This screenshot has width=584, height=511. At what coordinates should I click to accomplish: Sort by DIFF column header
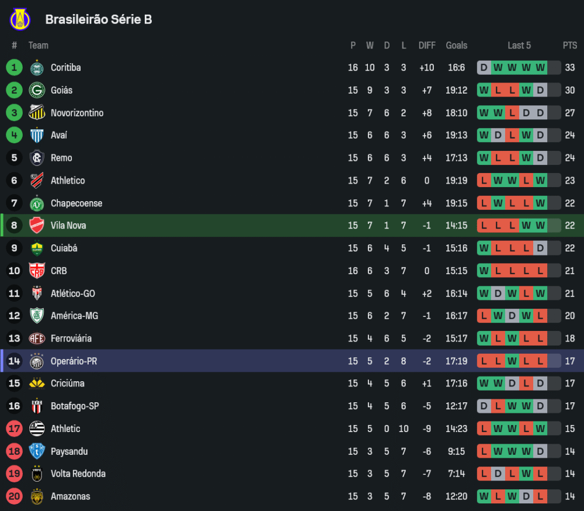click(x=427, y=46)
